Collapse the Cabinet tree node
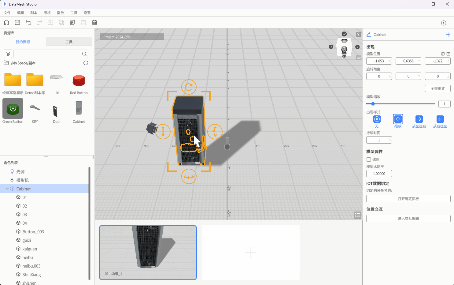This screenshot has width=454, height=285. coord(7,189)
